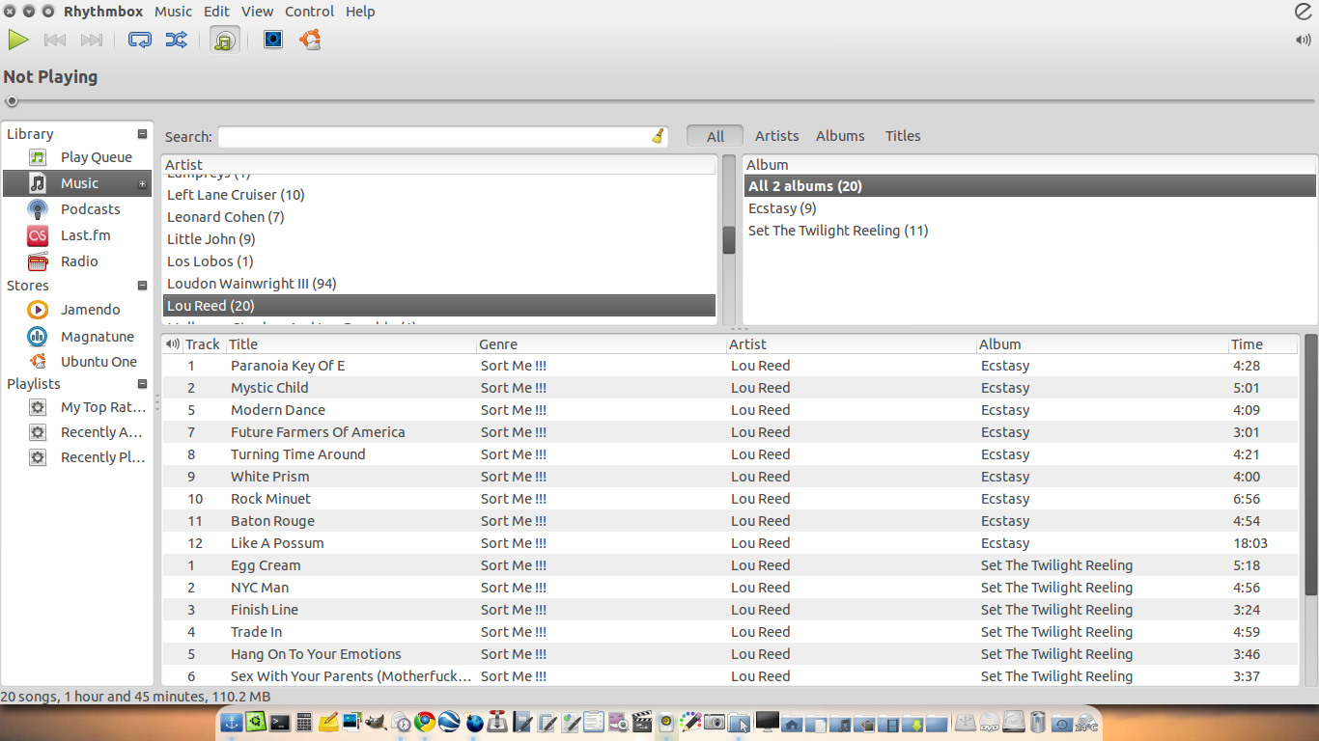Collapse the Library section in sidebar

pos(143,134)
